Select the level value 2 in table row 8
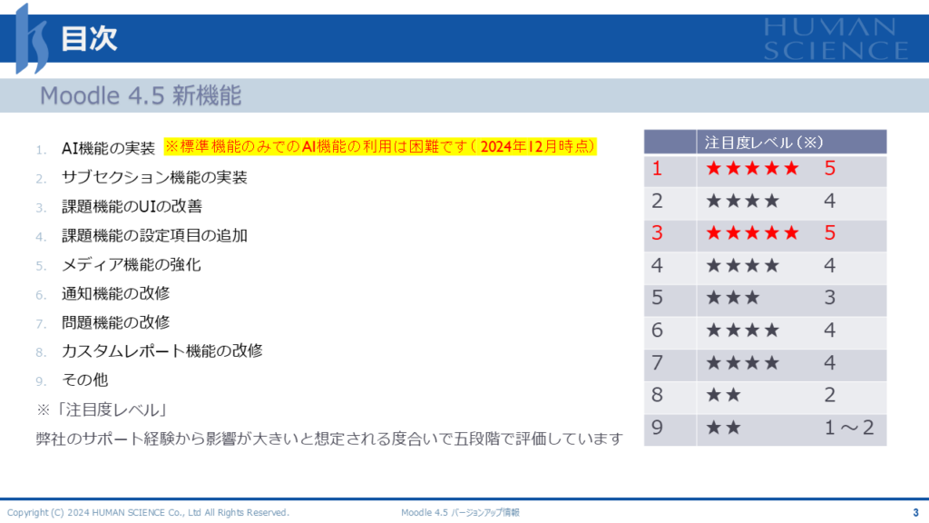Screen dimensions: 929x523 coord(829,395)
